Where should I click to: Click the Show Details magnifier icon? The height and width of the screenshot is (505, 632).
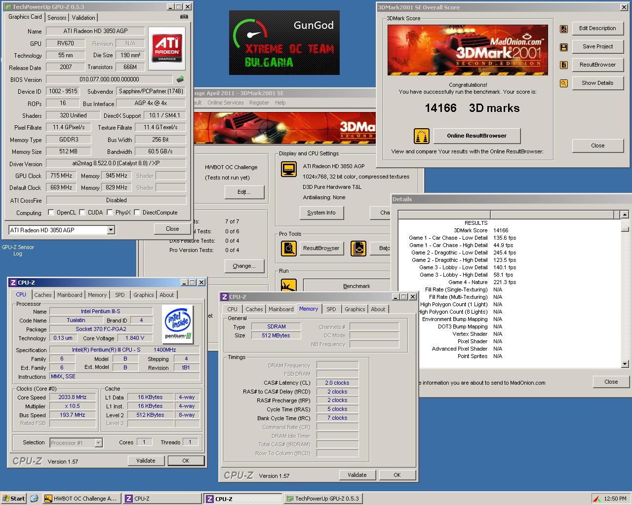[x=563, y=83]
